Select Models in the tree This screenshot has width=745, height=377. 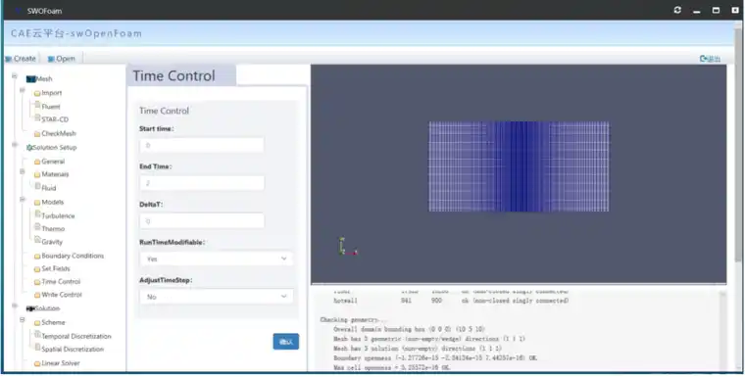pyautogui.click(x=53, y=203)
